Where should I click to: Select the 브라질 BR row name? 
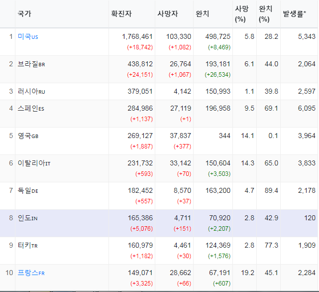pos(31,64)
